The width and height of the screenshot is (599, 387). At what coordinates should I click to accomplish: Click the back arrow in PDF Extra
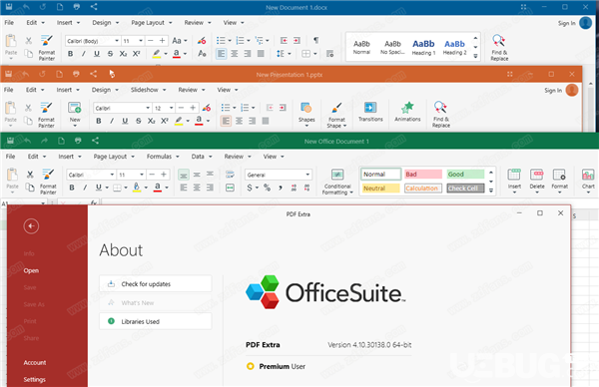point(31,226)
